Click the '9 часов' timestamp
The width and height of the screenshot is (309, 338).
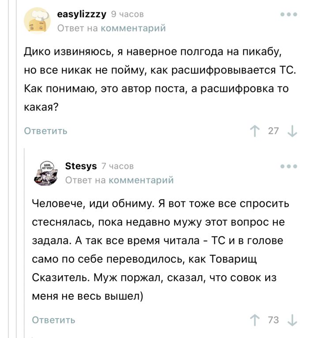[127, 15]
